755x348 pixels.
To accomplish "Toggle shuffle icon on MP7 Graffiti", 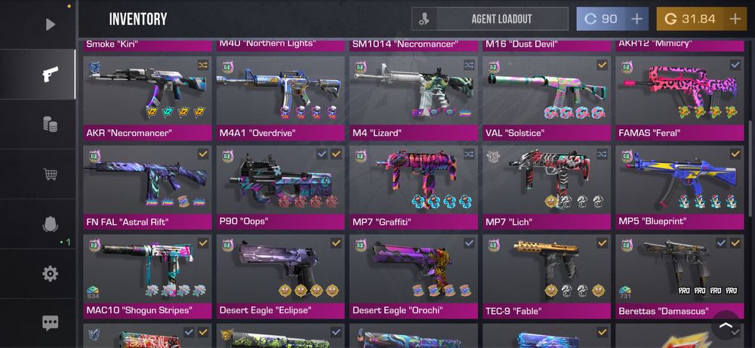I will pos(469,154).
